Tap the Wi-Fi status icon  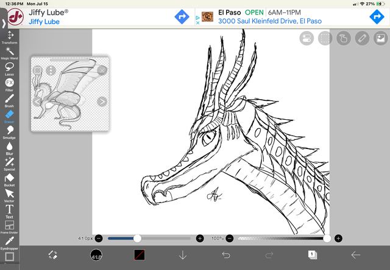tap(362, 4)
